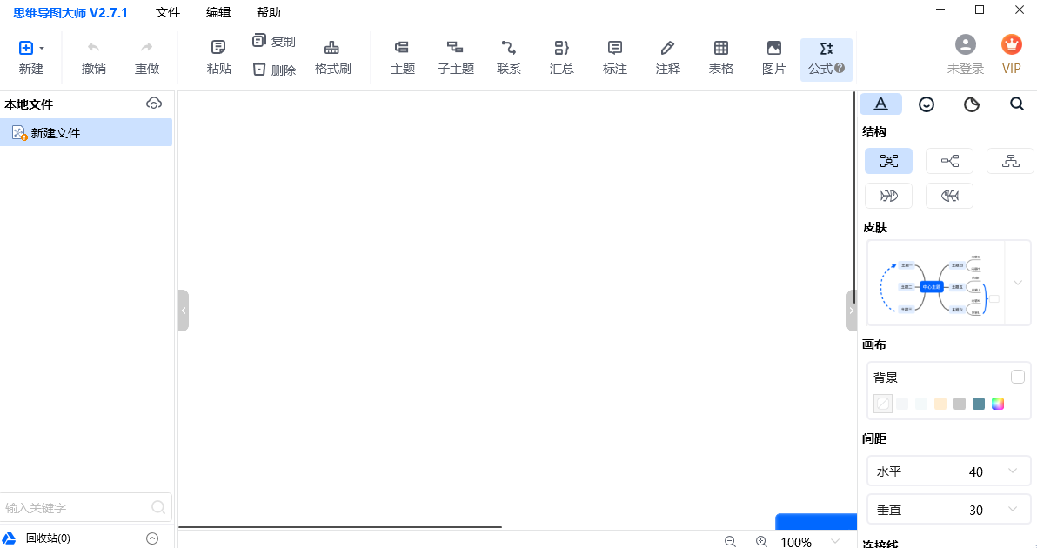Open the 公式 formula tool
1037x548 pixels.
point(826,59)
